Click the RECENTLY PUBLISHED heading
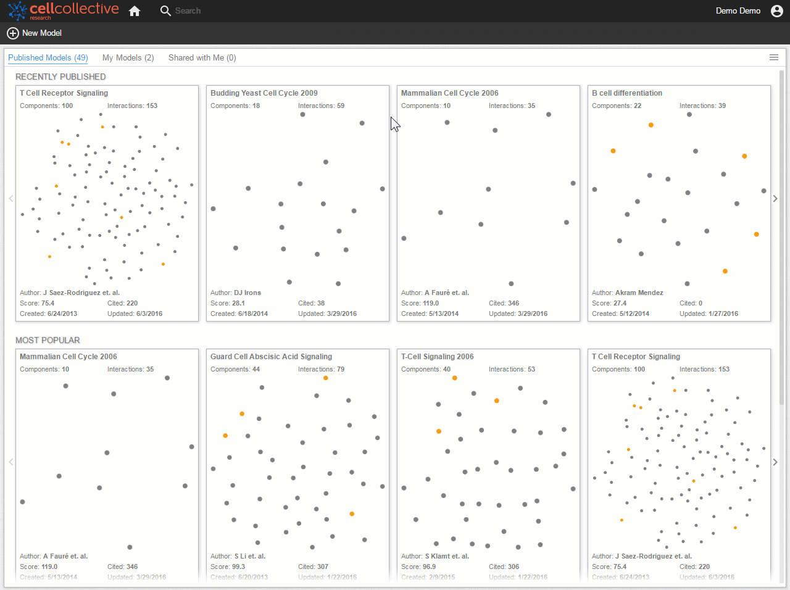 tap(60, 77)
